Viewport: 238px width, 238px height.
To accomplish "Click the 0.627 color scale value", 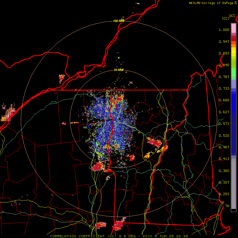I will (x=224, y=112).
